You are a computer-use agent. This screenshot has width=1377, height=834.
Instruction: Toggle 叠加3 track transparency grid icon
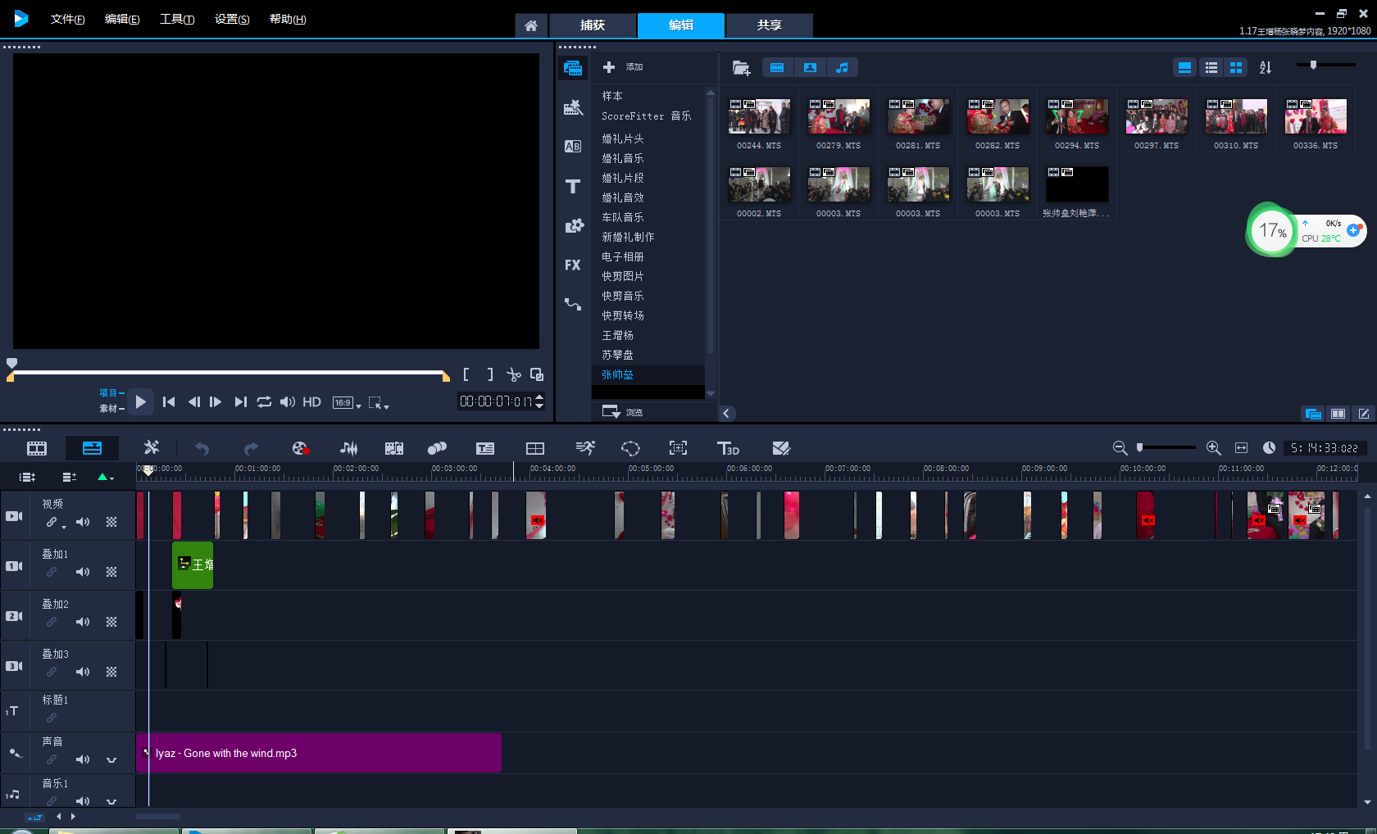click(111, 672)
